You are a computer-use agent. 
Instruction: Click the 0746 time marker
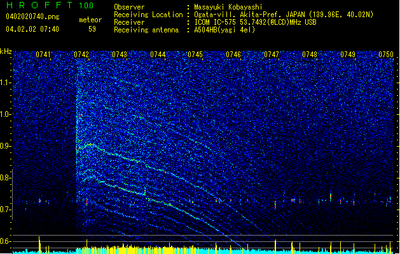click(x=233, y=55)
